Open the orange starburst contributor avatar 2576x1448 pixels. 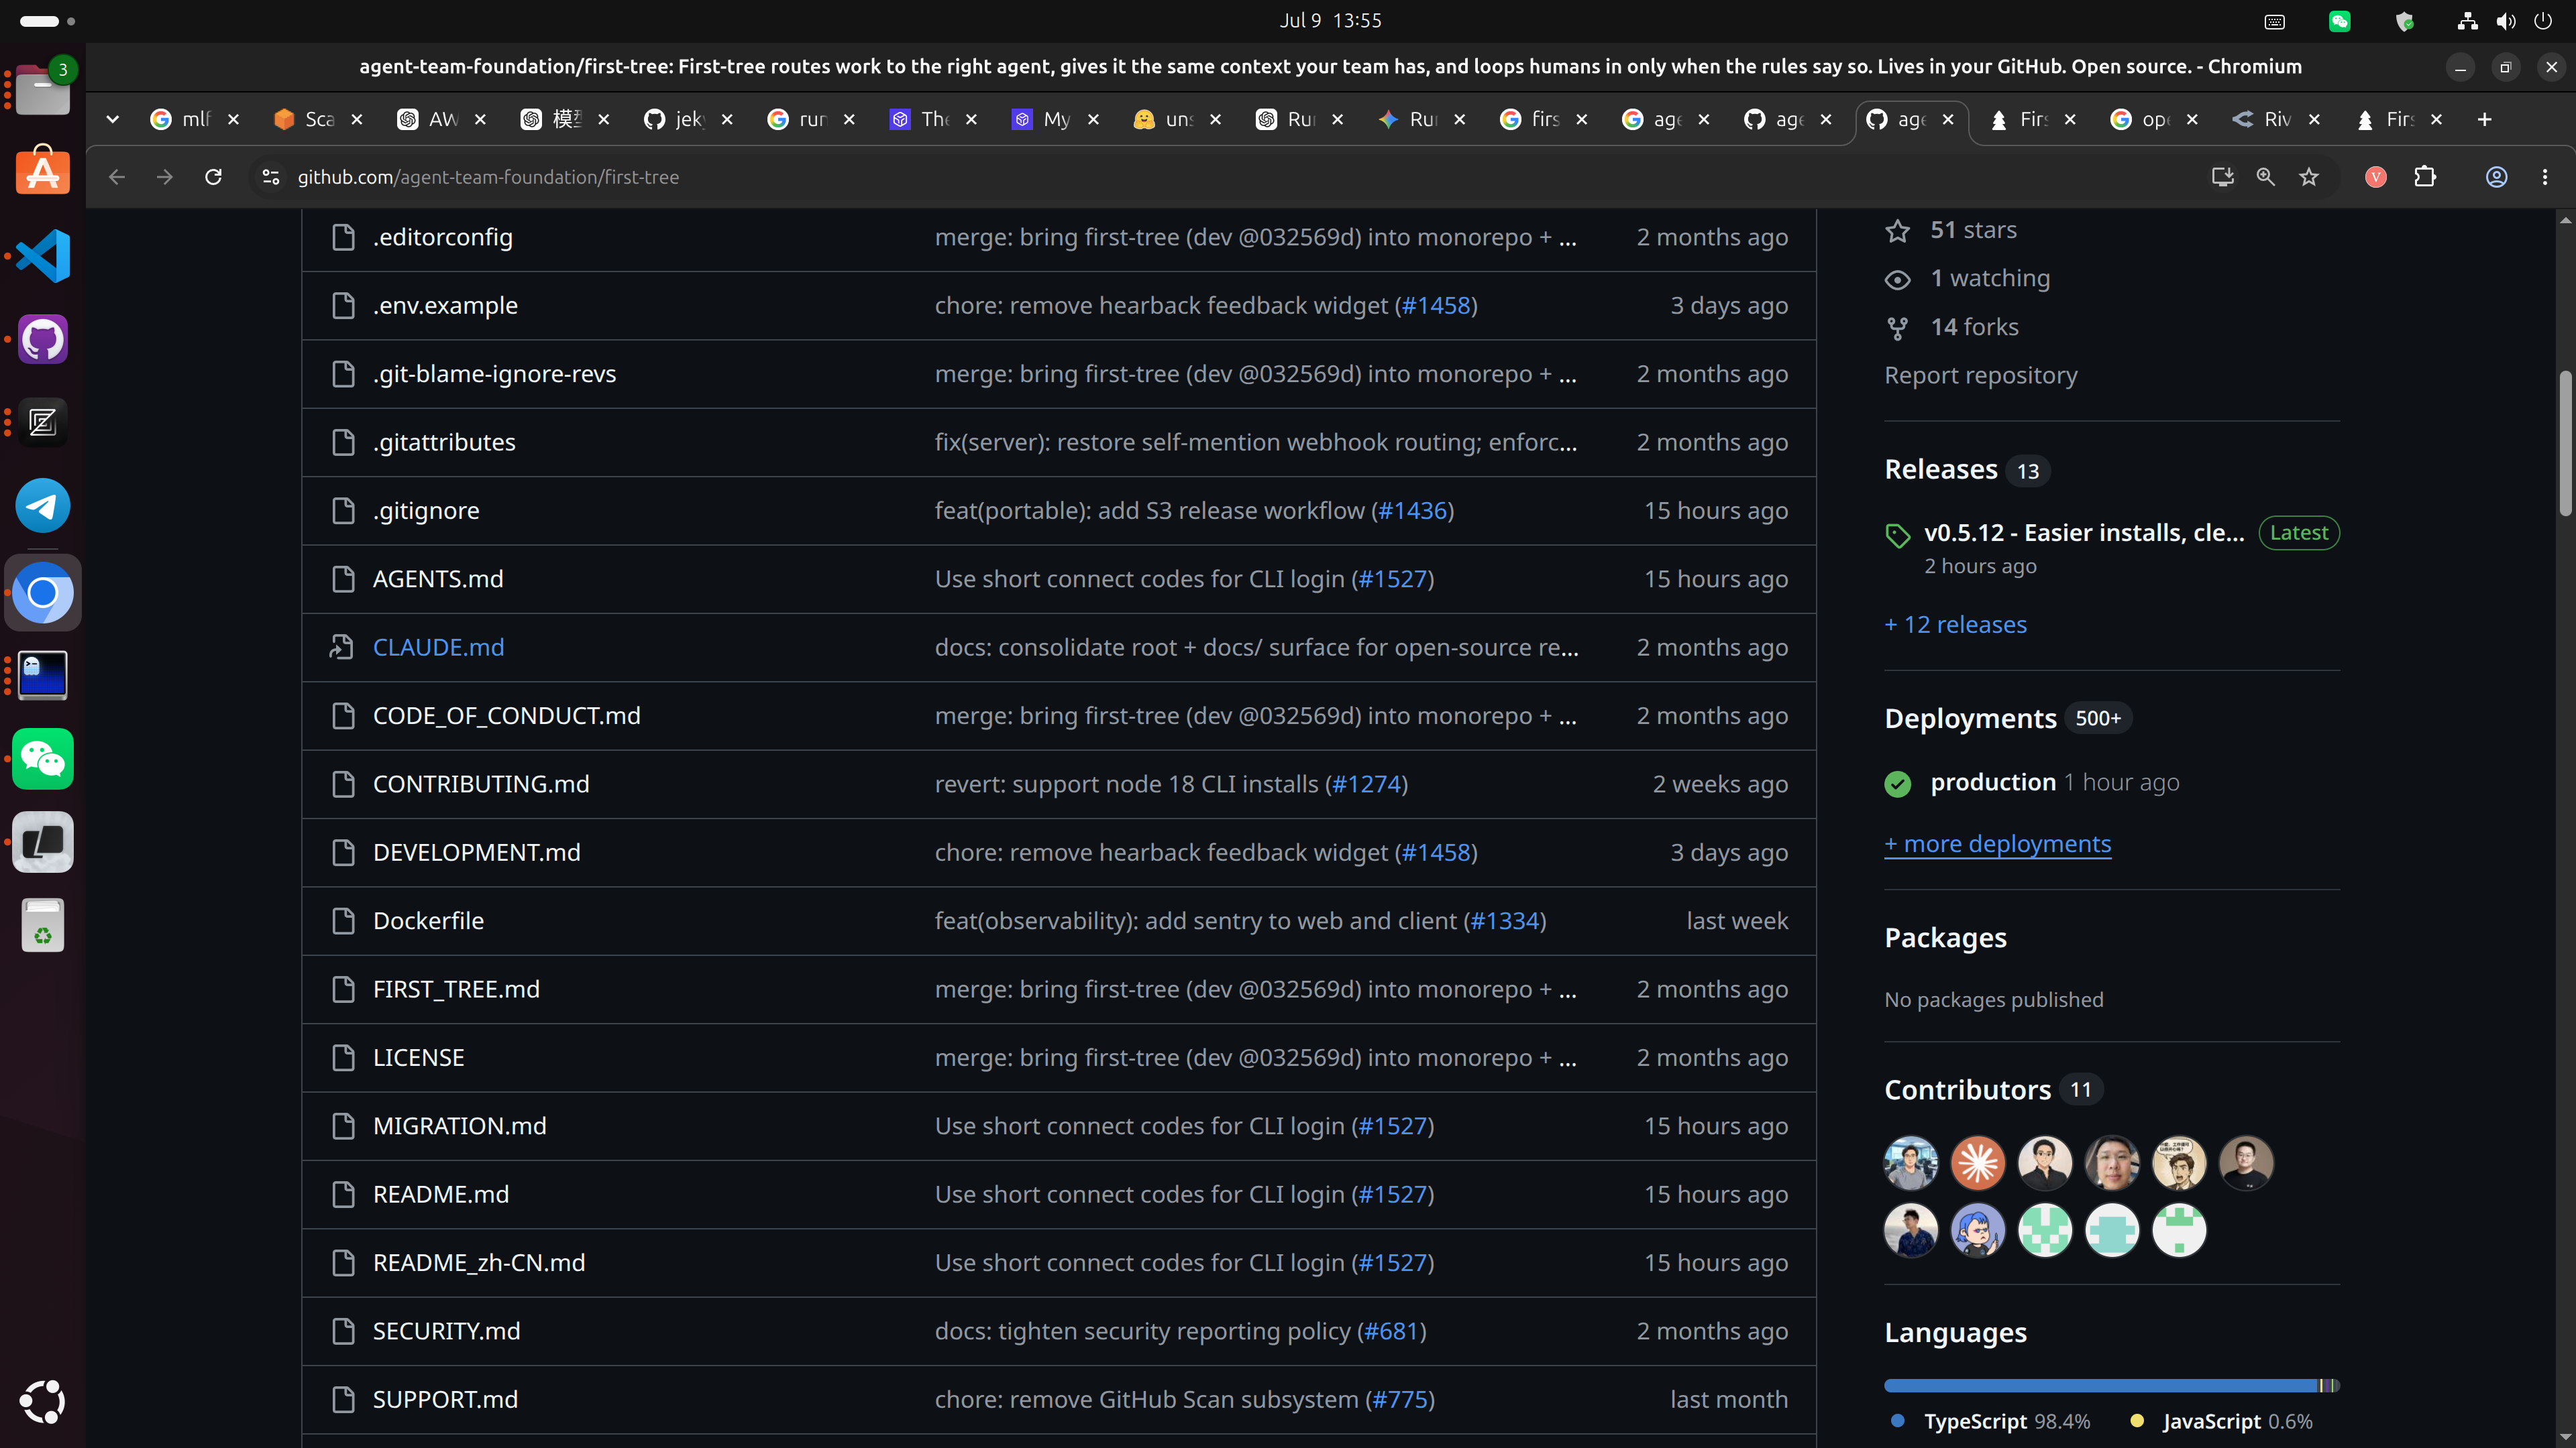pos(1977,1163)
